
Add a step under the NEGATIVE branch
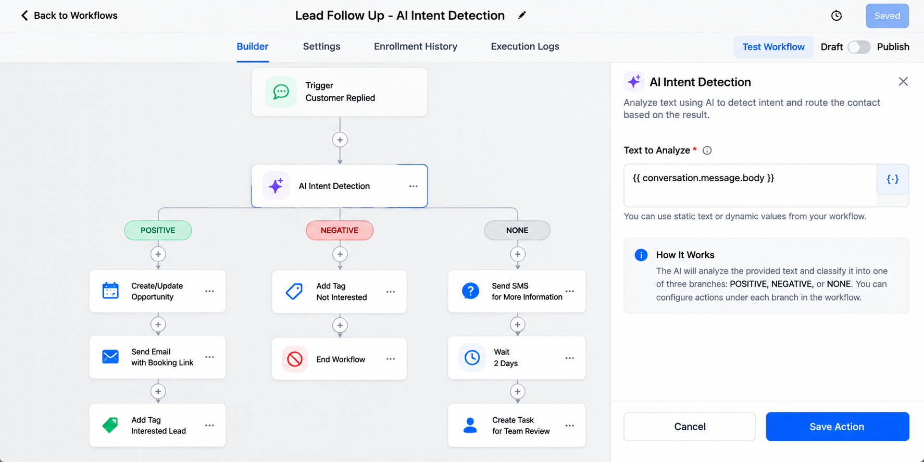pyautogui.click(x=340, y=254)
